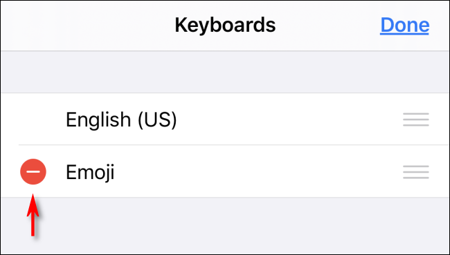Tap Done to finish editing keyboards
The width and height of the screenshot is (450, 255).
[x=405, y=26]
